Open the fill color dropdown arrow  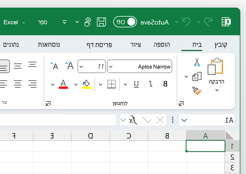tap(76, 85)
